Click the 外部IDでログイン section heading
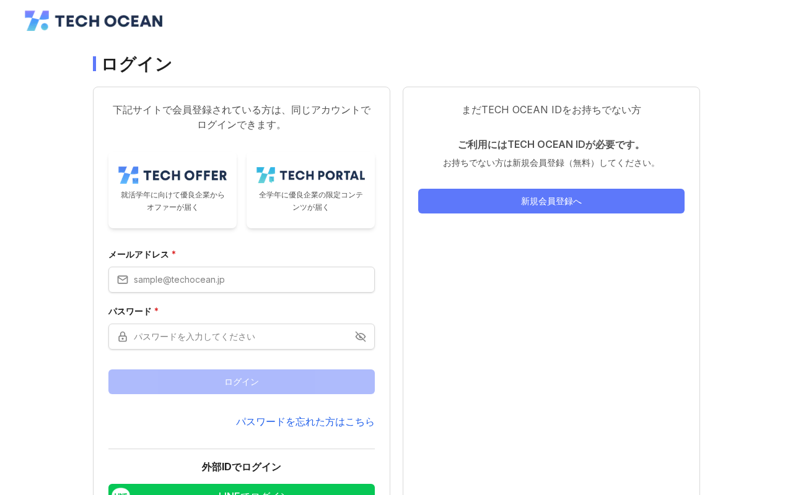 242,467
